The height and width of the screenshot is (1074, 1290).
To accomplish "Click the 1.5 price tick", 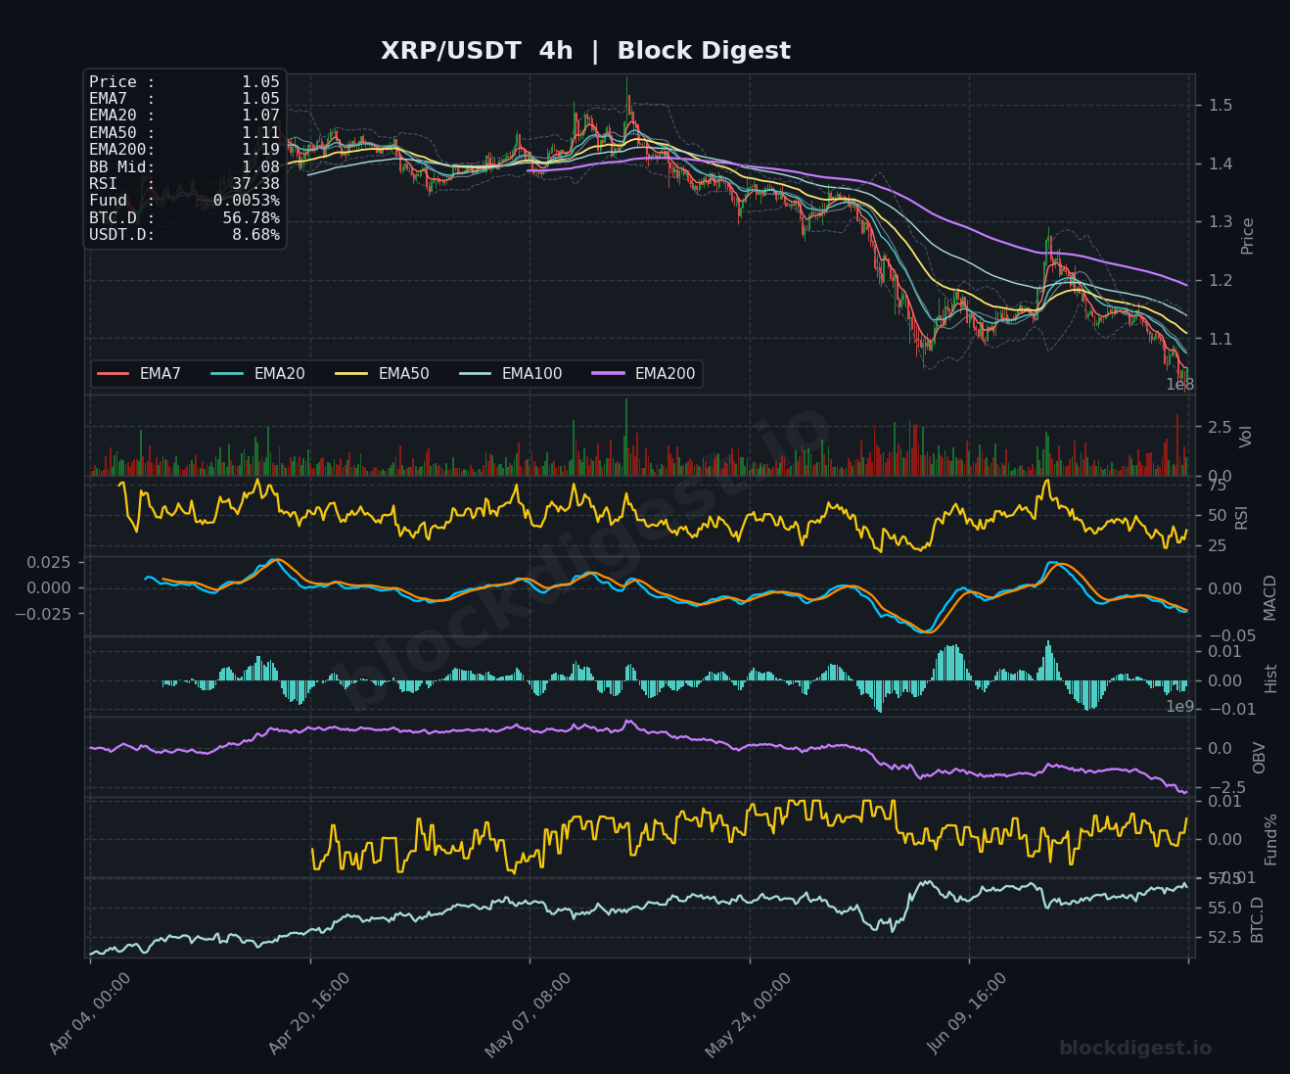I will click(x=1221, y=105).
